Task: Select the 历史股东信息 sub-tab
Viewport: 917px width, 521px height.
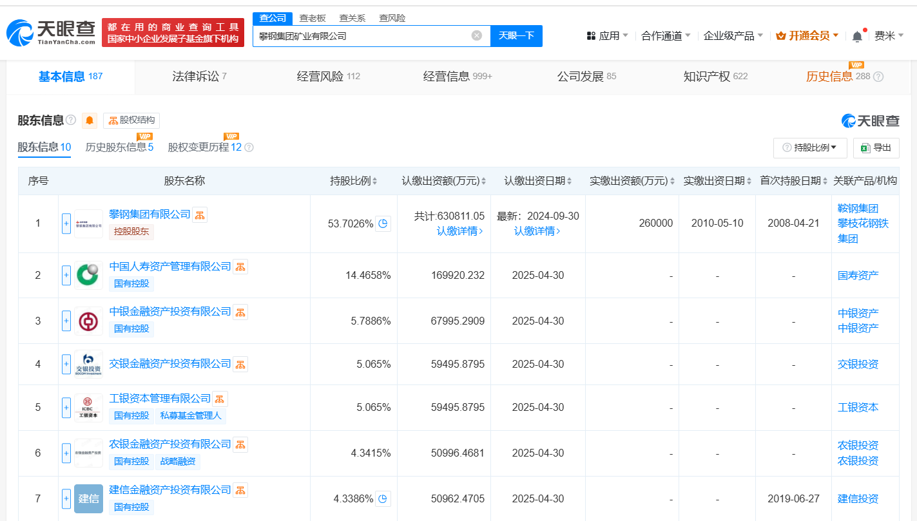Action: point(119,147)
